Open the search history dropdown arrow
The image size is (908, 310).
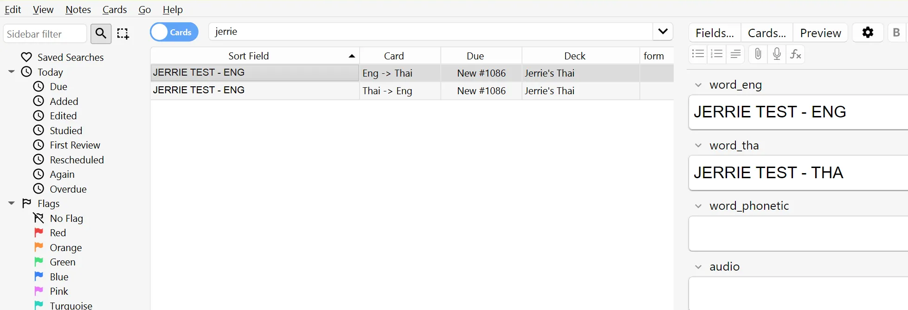pyautogui.click(x=663, y=32)
